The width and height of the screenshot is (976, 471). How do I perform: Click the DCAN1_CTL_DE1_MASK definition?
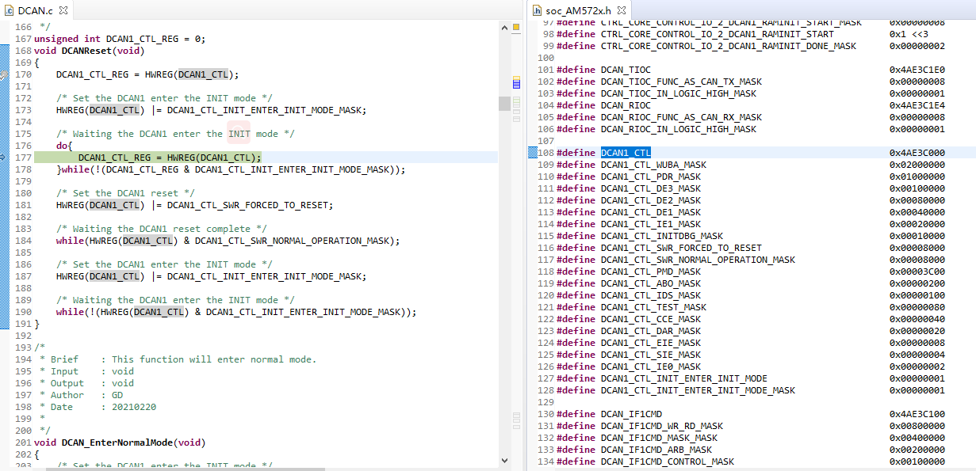click(x=651, y=211)
